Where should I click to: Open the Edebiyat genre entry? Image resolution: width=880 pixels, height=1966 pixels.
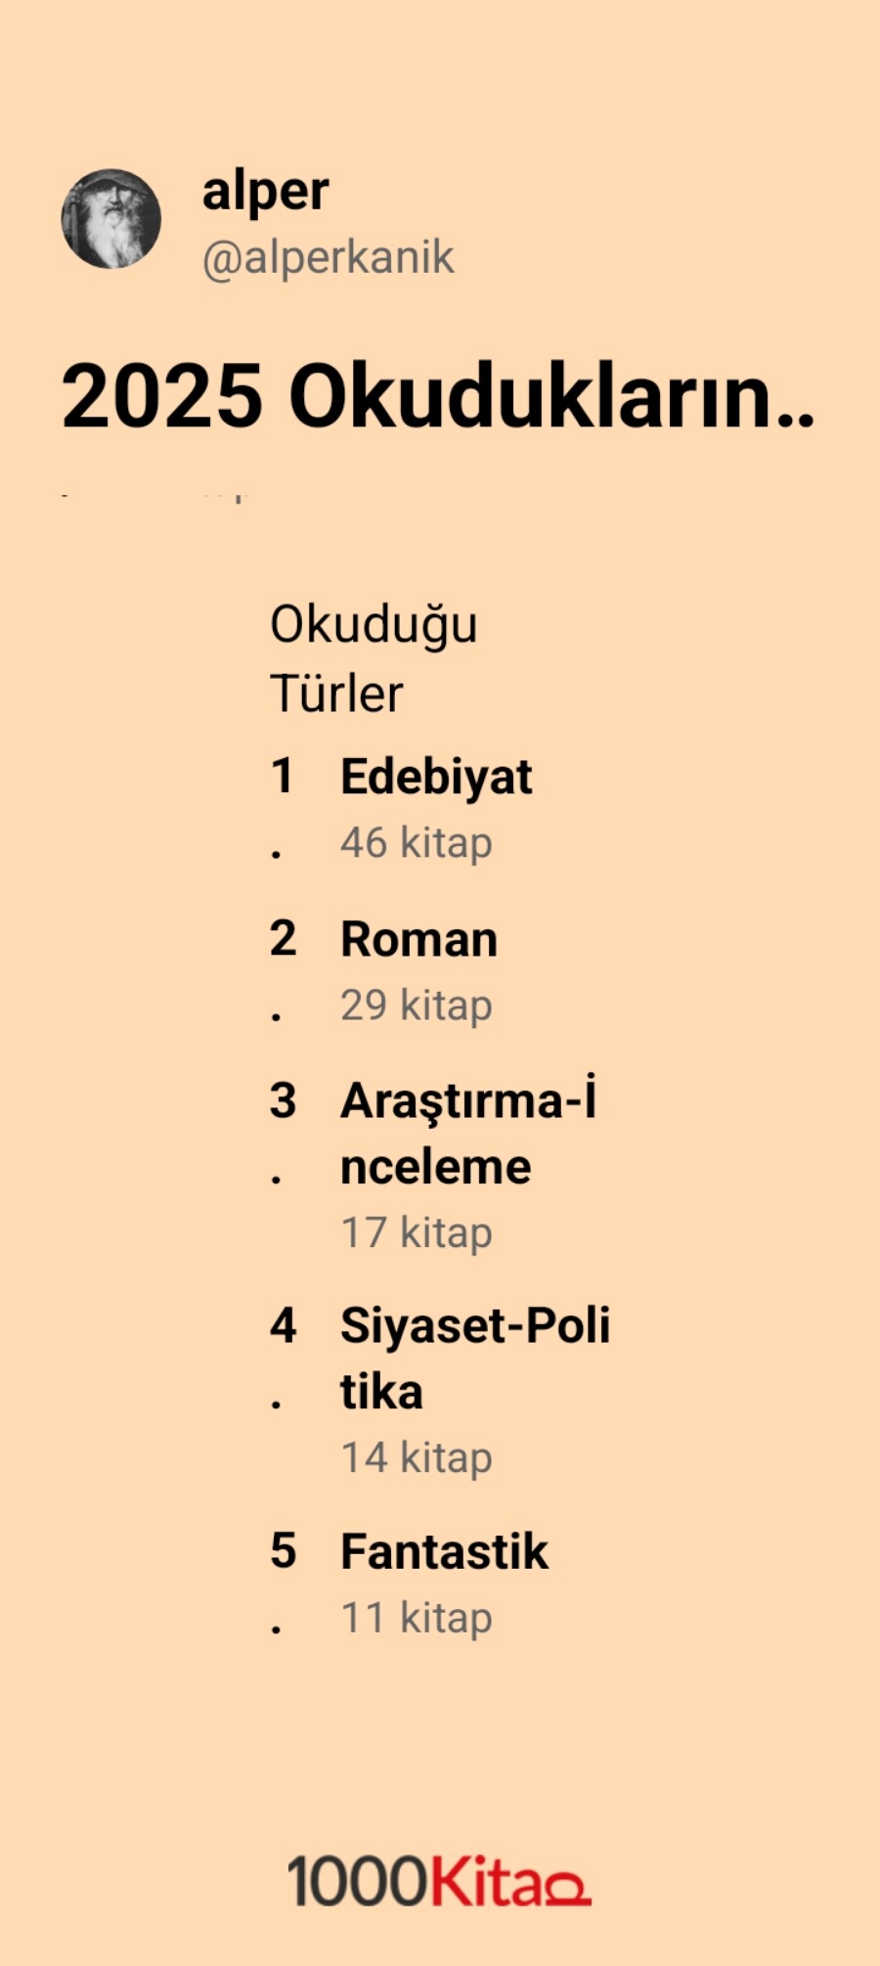coord(436,778)
